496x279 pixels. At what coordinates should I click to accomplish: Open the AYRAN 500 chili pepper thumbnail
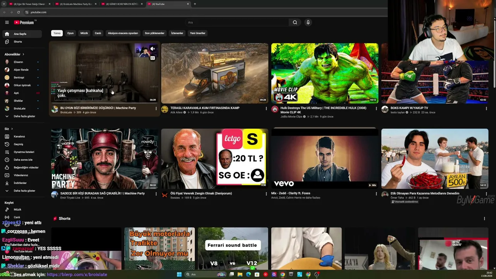[435, 159]
